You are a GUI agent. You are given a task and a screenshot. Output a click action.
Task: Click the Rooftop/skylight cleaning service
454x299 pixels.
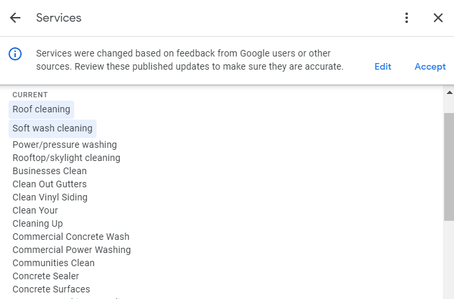pyautogui.click(x=66, y=158)
